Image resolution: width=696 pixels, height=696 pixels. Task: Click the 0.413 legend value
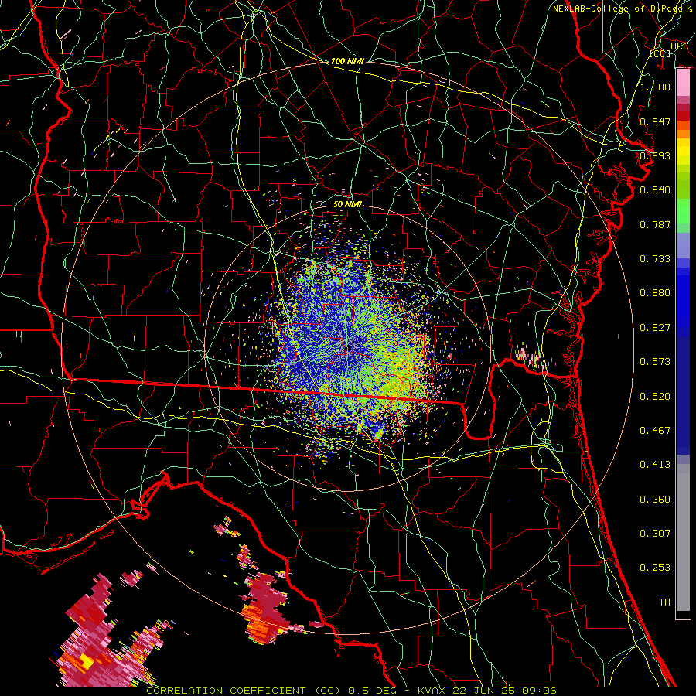[x=655, y=465]
